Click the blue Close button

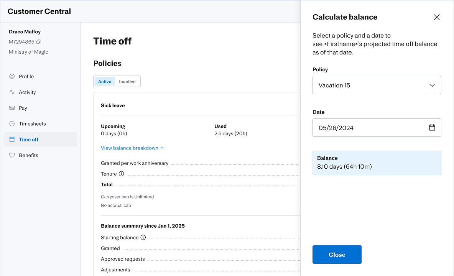click(337, 255)
